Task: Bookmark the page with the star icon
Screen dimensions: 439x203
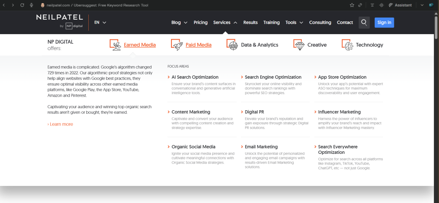Action: pos(352,5)
